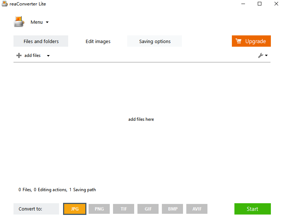Screen dimensions: 284x220
Task: Click the orange Upgrade button
Action: [251, 41]
